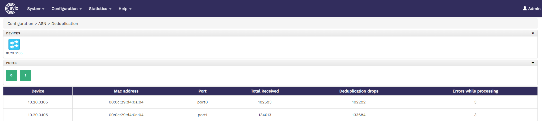Select the port1 table row cell
The image size is (542, 130).
point(203,115)
